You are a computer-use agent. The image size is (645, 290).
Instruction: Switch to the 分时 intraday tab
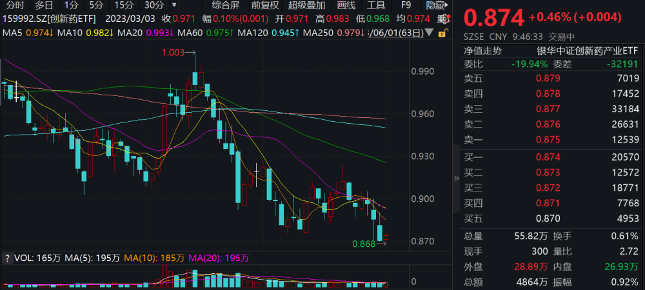point(15,5)
